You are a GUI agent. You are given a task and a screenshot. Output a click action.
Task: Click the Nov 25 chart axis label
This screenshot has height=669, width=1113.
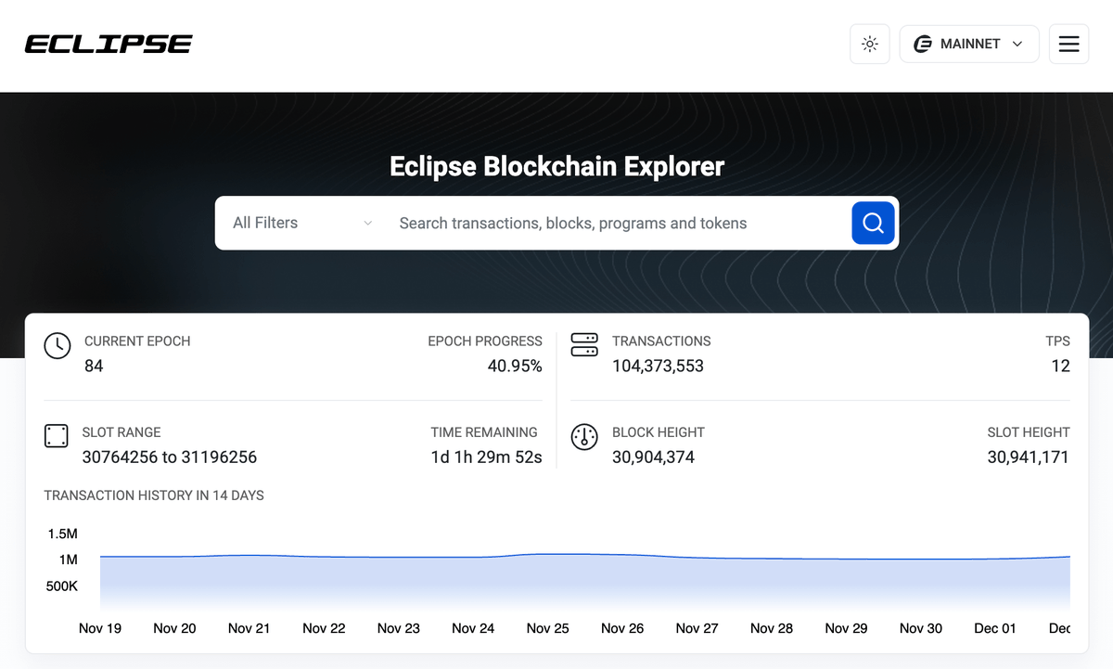tap(547, 628)
